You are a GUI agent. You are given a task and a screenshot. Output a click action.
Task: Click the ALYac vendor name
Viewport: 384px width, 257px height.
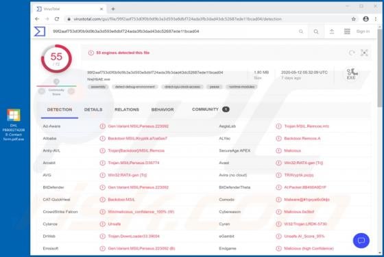[x=225, y=138]
